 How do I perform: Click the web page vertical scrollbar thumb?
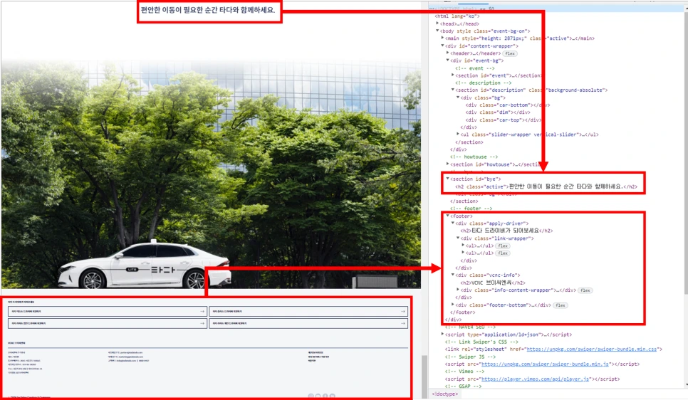pyautogui.click(x=424, y=376)
